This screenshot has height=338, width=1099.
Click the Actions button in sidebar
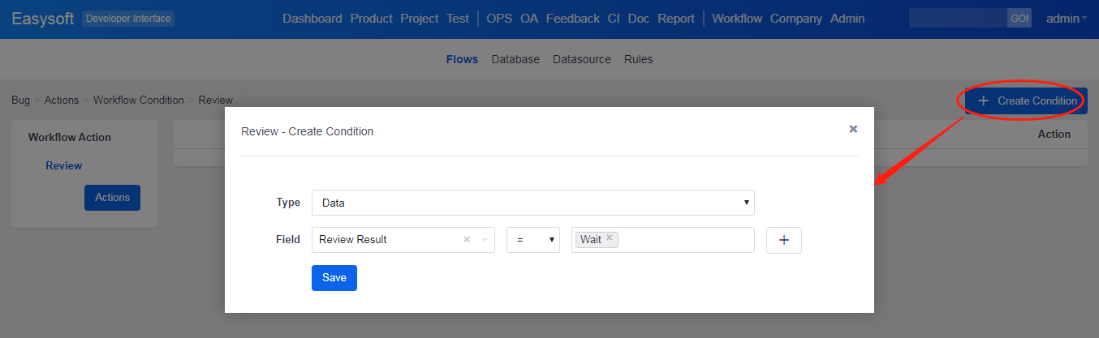tap(112, 197)
